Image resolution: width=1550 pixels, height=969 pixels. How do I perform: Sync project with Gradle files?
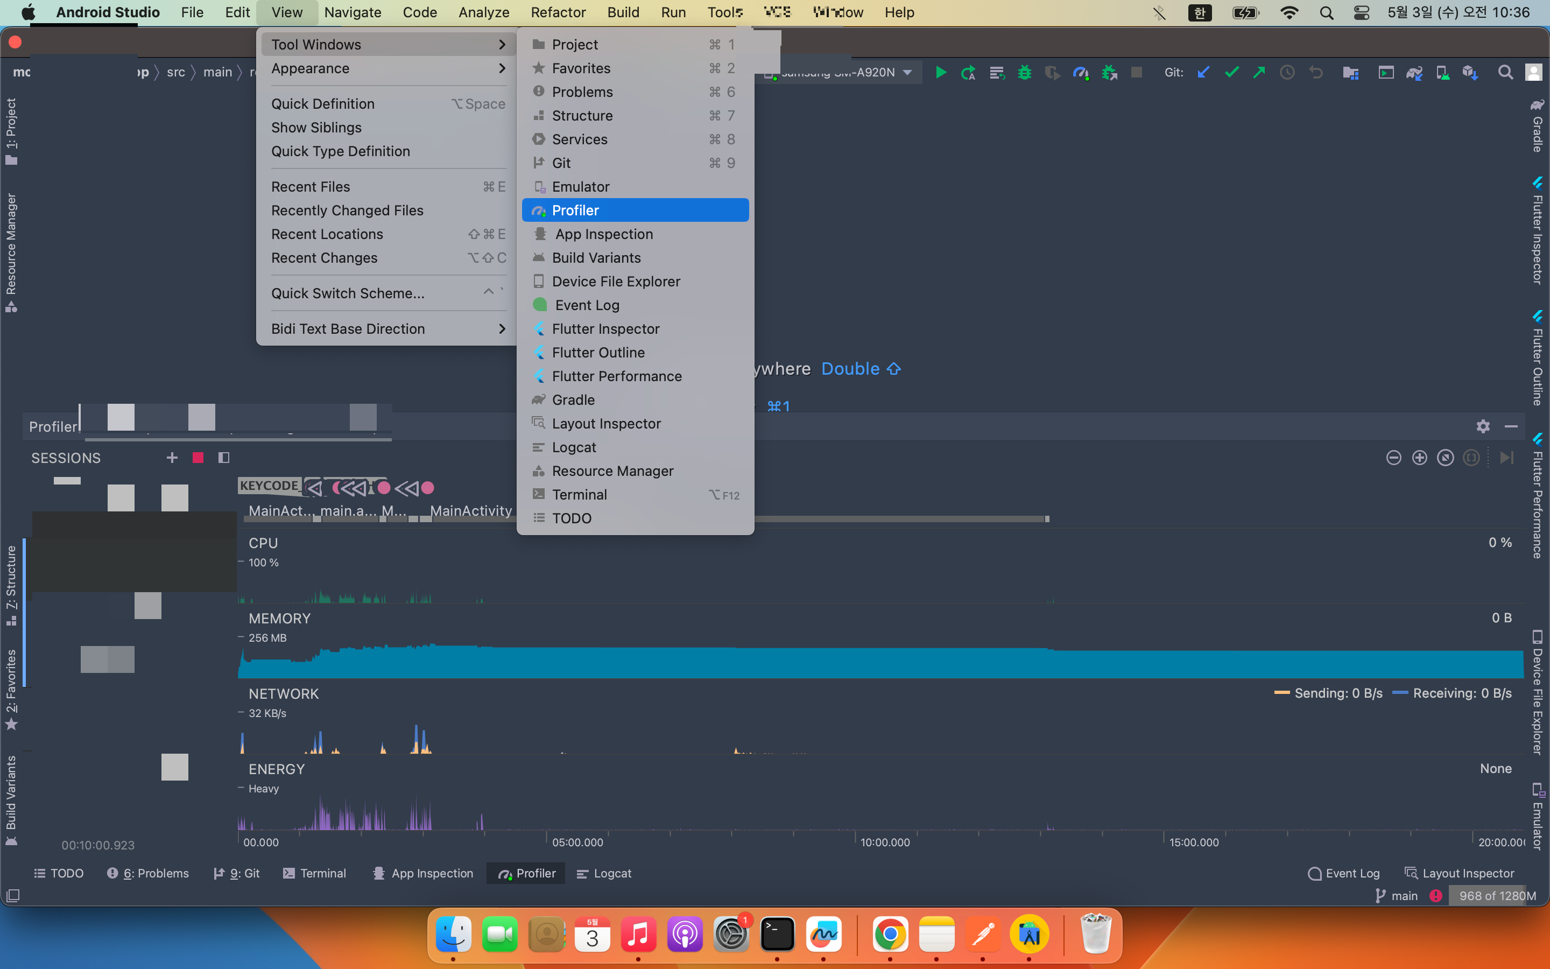click(1414, 73)
